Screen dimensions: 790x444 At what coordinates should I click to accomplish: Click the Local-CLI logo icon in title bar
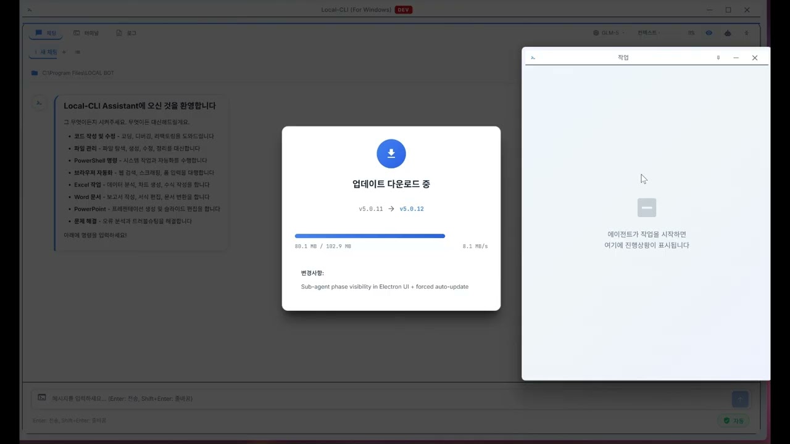[30, 10]
